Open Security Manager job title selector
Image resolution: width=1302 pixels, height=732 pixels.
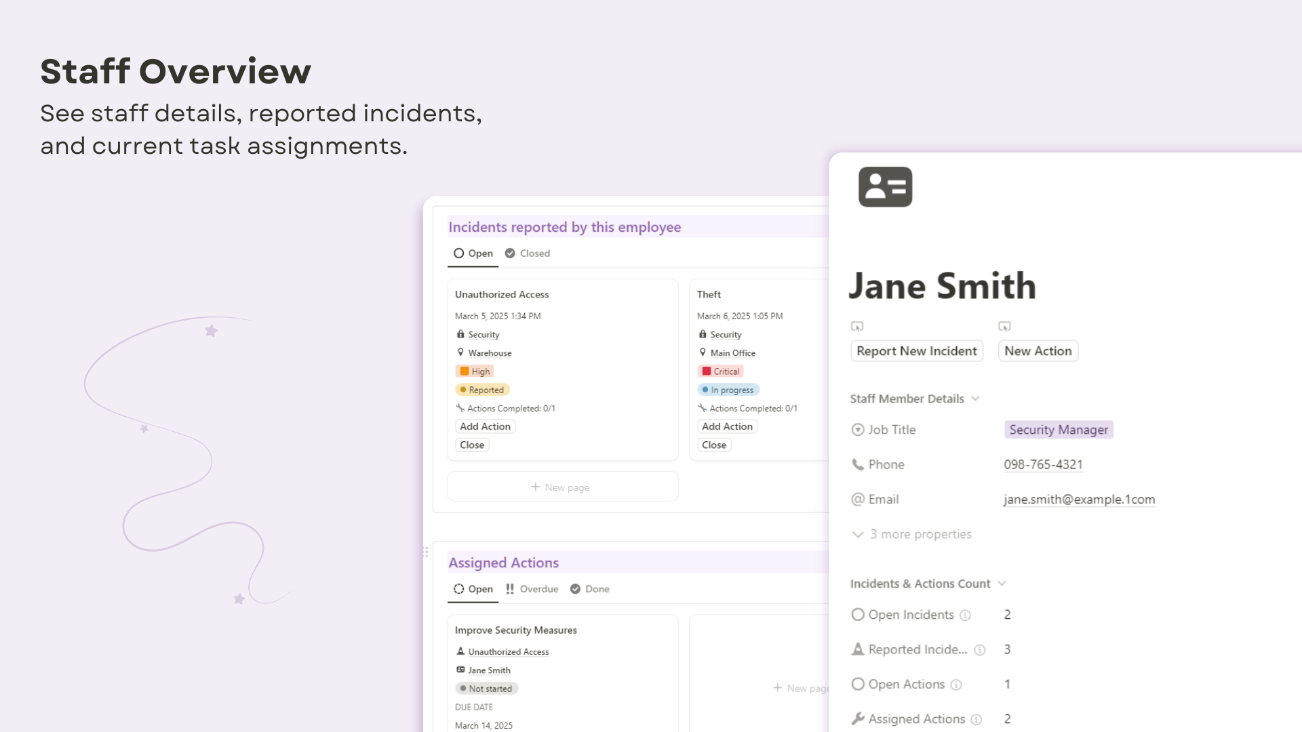pos(1059,430)
